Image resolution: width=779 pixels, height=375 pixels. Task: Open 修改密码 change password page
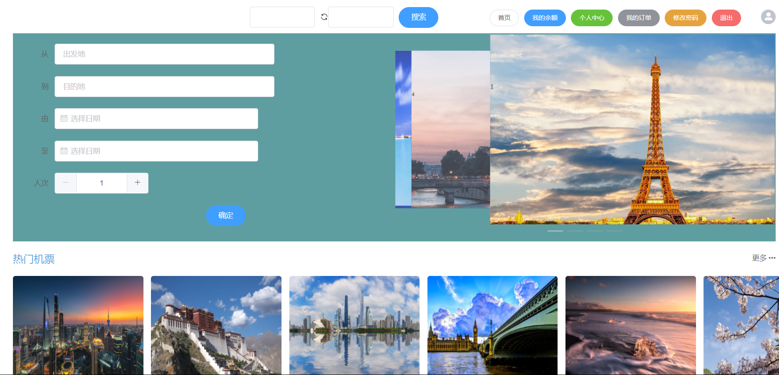click(x=686, y=18)
